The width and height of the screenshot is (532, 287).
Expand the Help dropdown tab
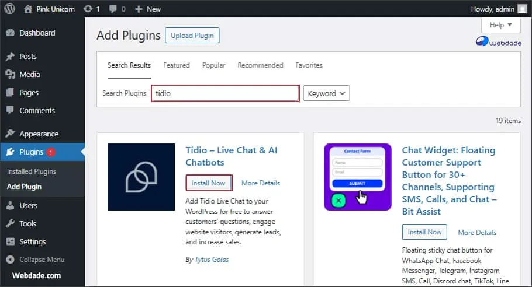coord(500,25)
